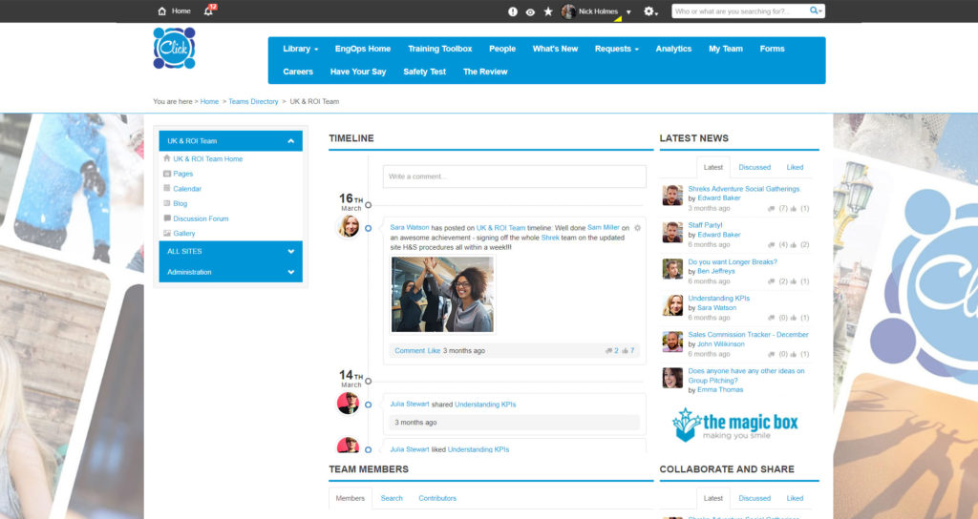This screenshot has width=978, height=519.
Task: Click Emma Thomas author link
Action: (x=720, y=390)
